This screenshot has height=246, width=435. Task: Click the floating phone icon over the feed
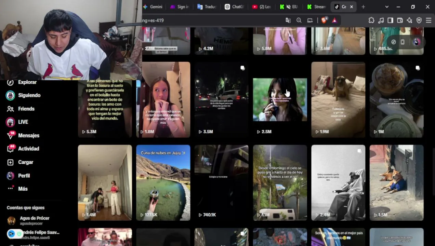click(x=403, y=42)
